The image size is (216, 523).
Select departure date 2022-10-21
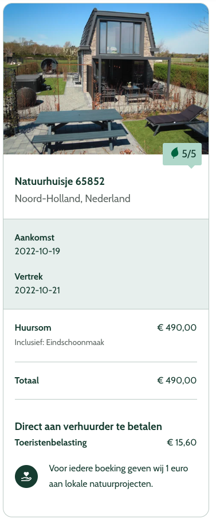(x=37, y=290)
